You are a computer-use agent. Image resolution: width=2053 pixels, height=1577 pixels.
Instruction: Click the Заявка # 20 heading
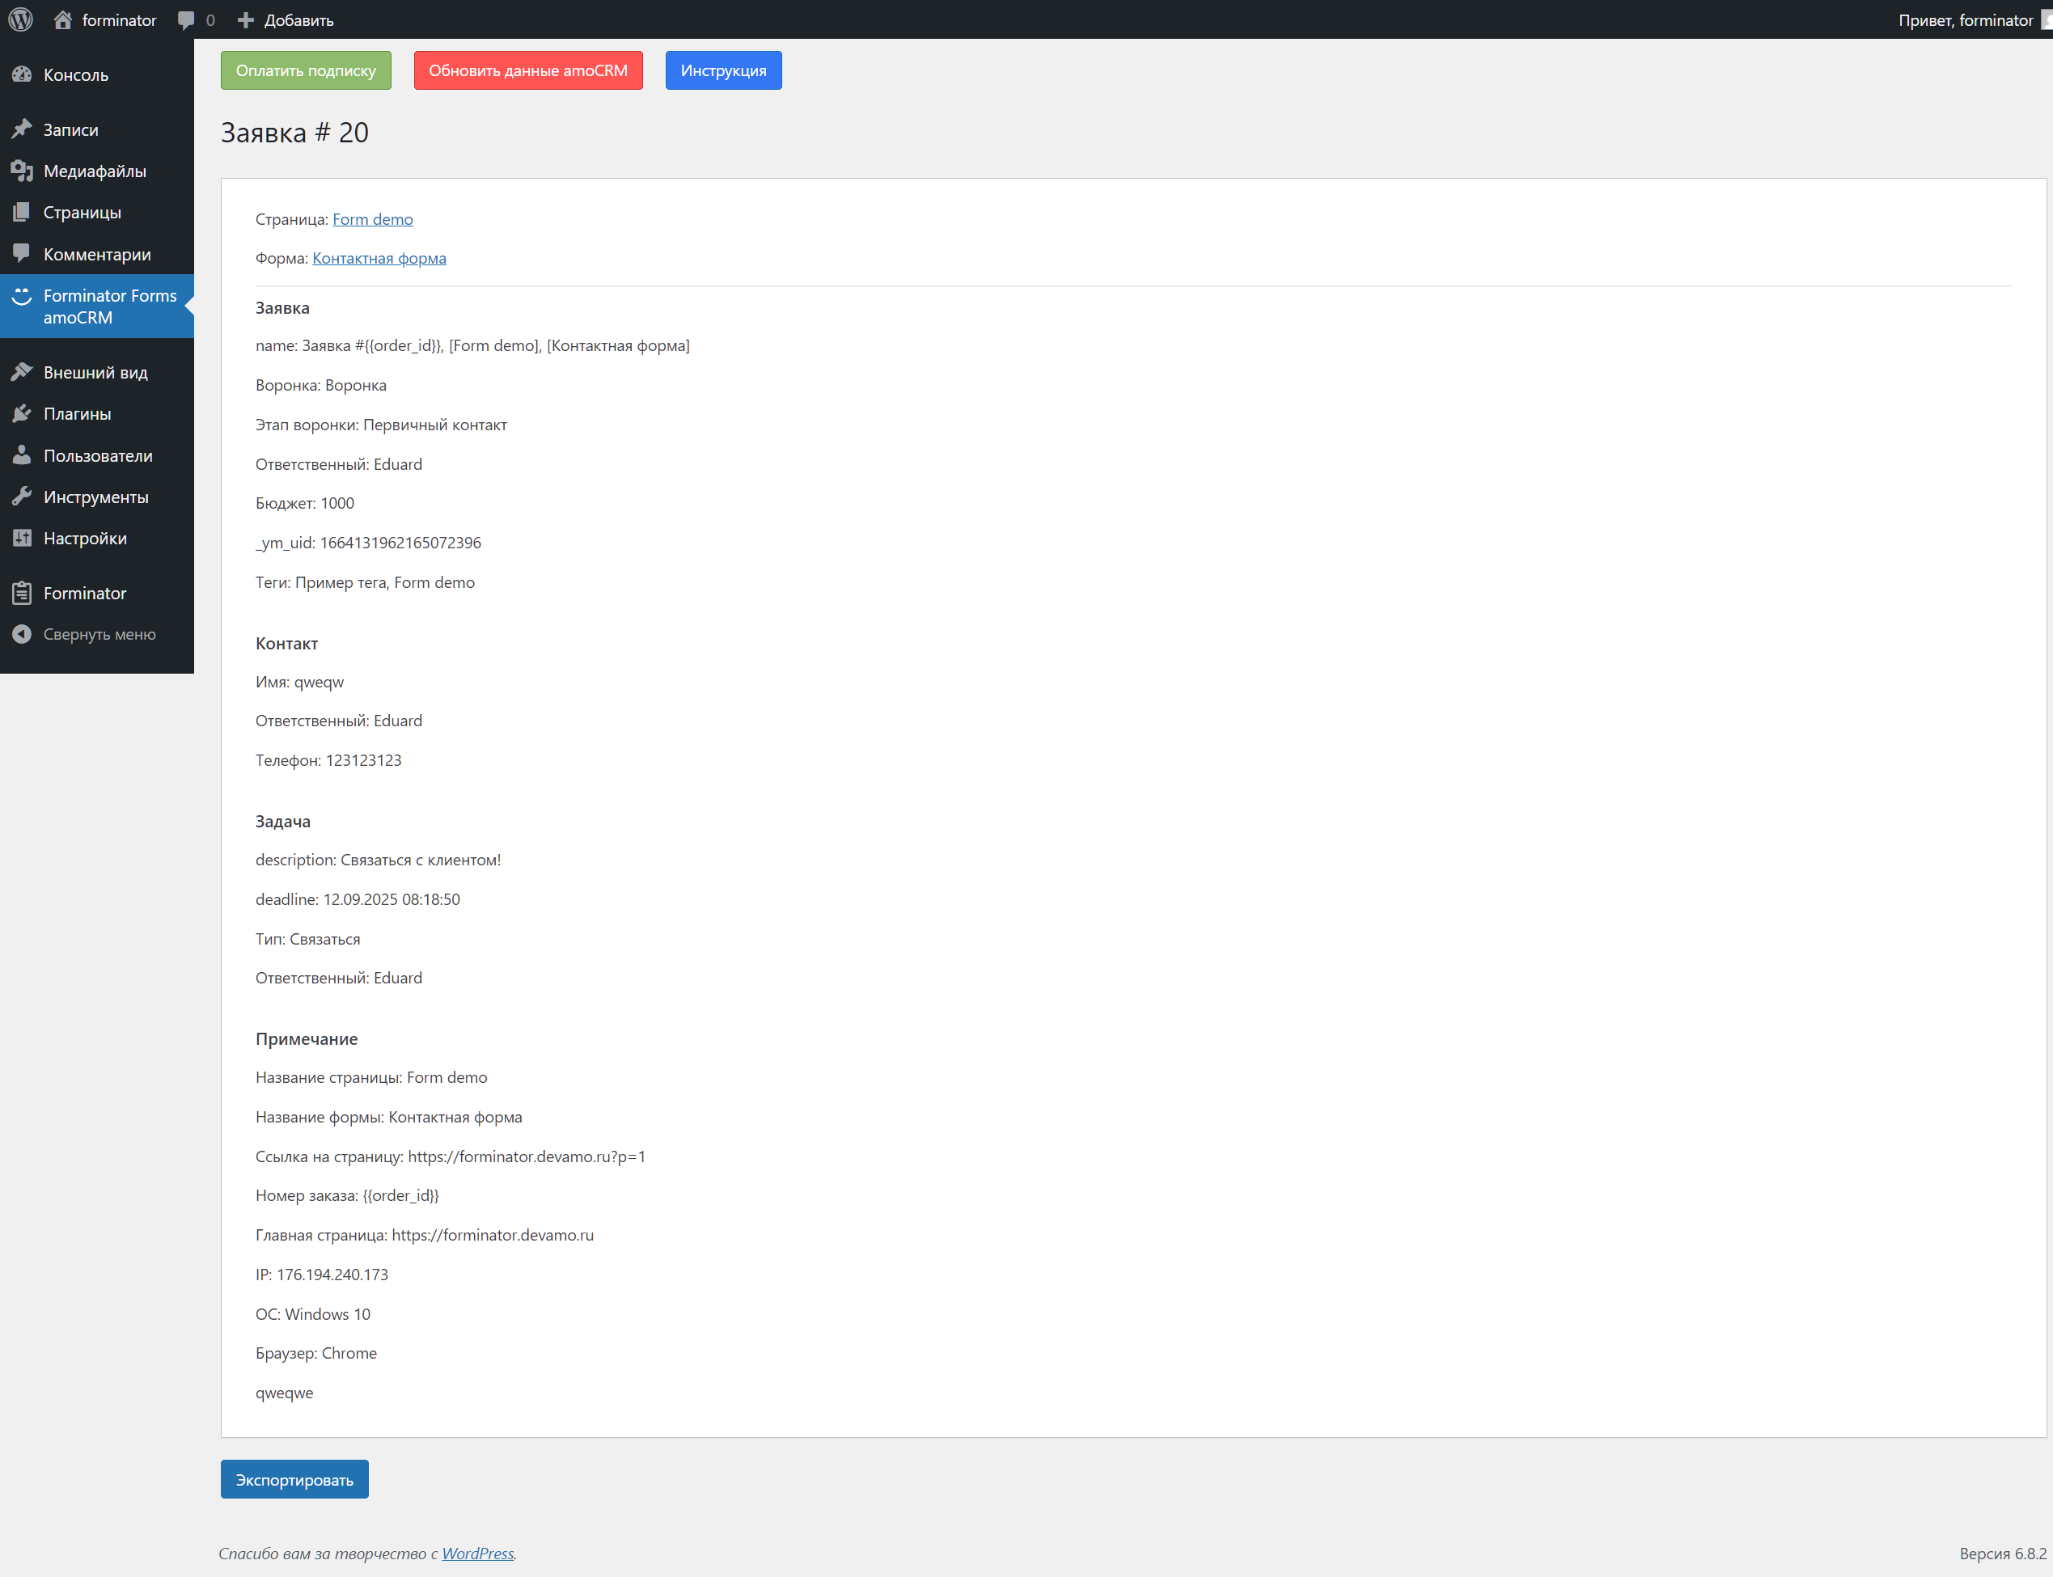(x=294, y=133)
